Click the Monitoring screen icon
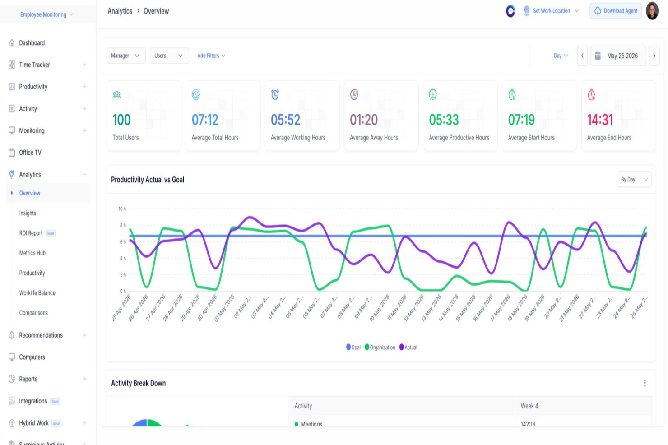 click(12, 130)
